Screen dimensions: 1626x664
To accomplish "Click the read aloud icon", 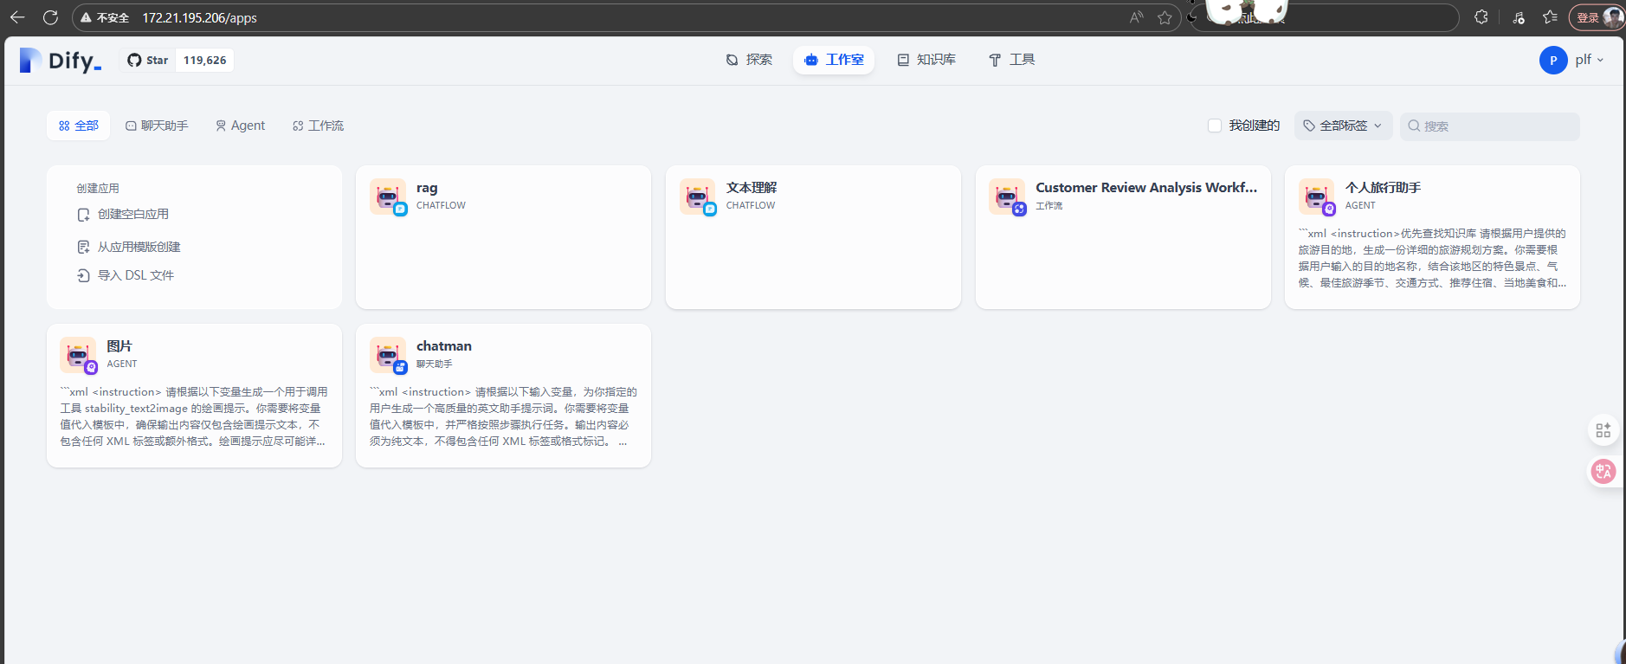I will click(1136, 17).
